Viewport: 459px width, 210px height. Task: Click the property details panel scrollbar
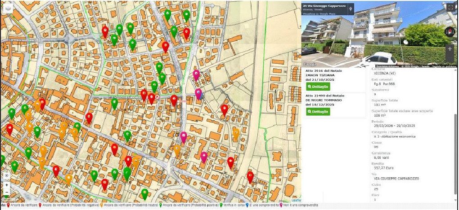tap(455, 153)
